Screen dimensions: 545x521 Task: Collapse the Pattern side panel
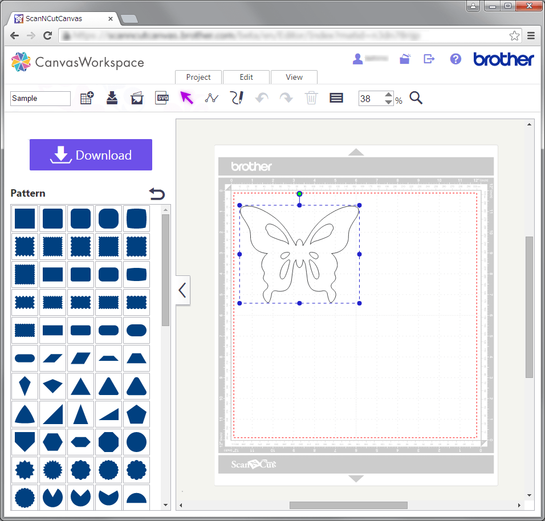point(182,290)
